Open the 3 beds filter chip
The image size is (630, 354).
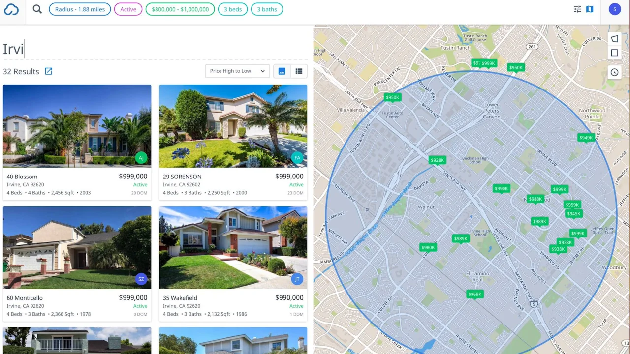click(233, 9)
